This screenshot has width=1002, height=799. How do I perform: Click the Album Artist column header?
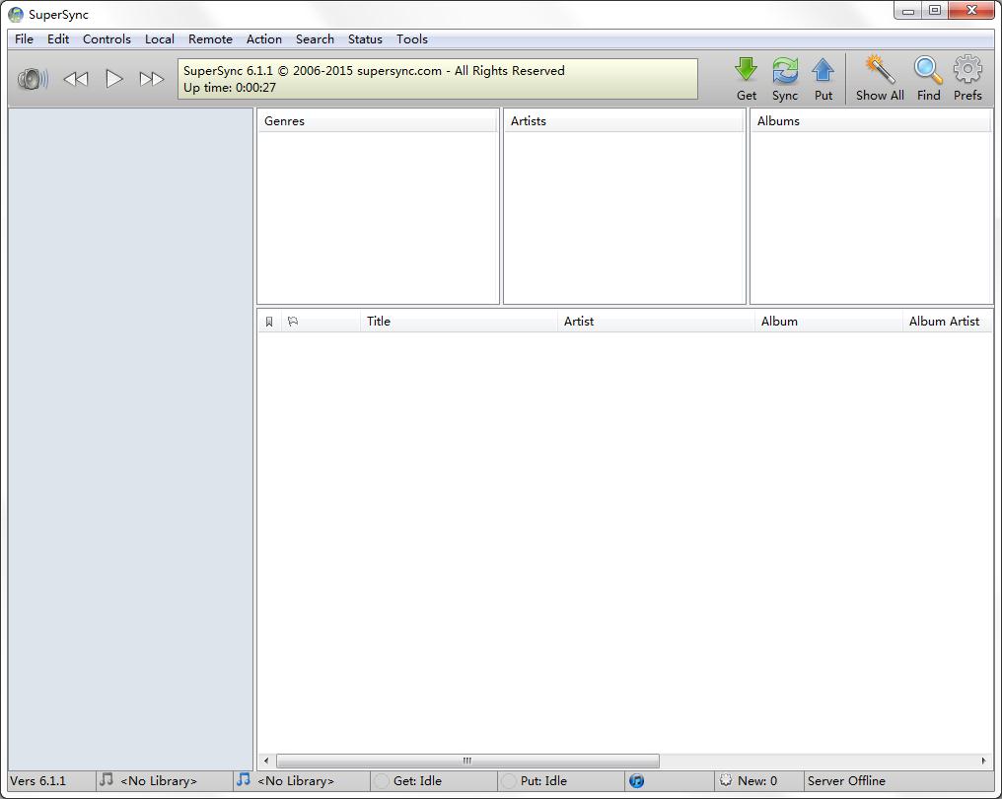[x=944, y=322]
